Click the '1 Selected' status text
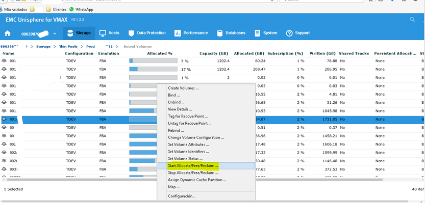Screen dimensions: 425x204 14,189
